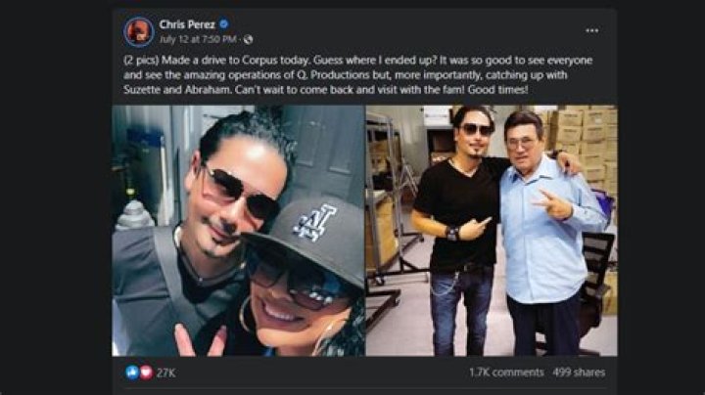Image resolution: width=705 pixels, height=395 pixels.
Task: Open the 499 shares link
Action: [x=579, y=373]
